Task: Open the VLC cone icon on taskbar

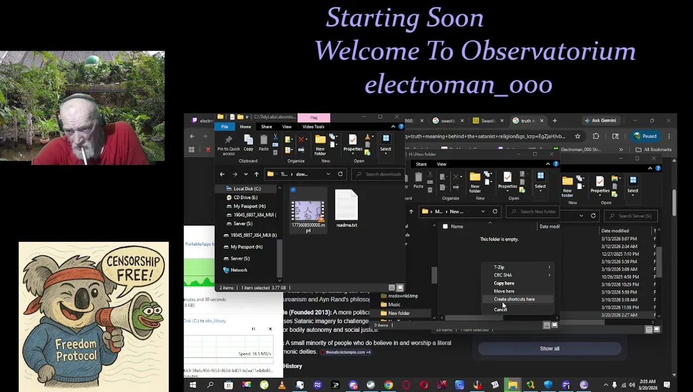Action: (x=282, y=385)
